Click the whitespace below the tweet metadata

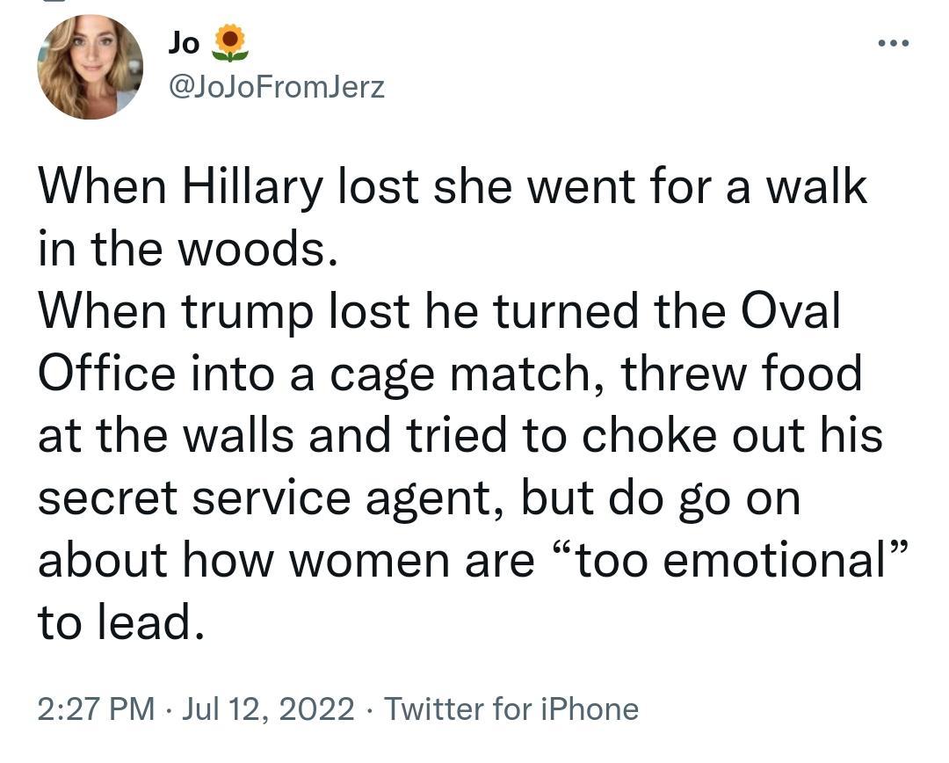pos(474,747)
